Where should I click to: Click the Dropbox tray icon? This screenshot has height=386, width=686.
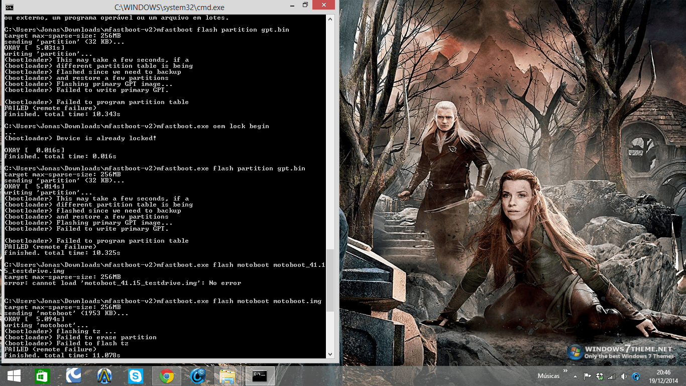pos(600,376)
